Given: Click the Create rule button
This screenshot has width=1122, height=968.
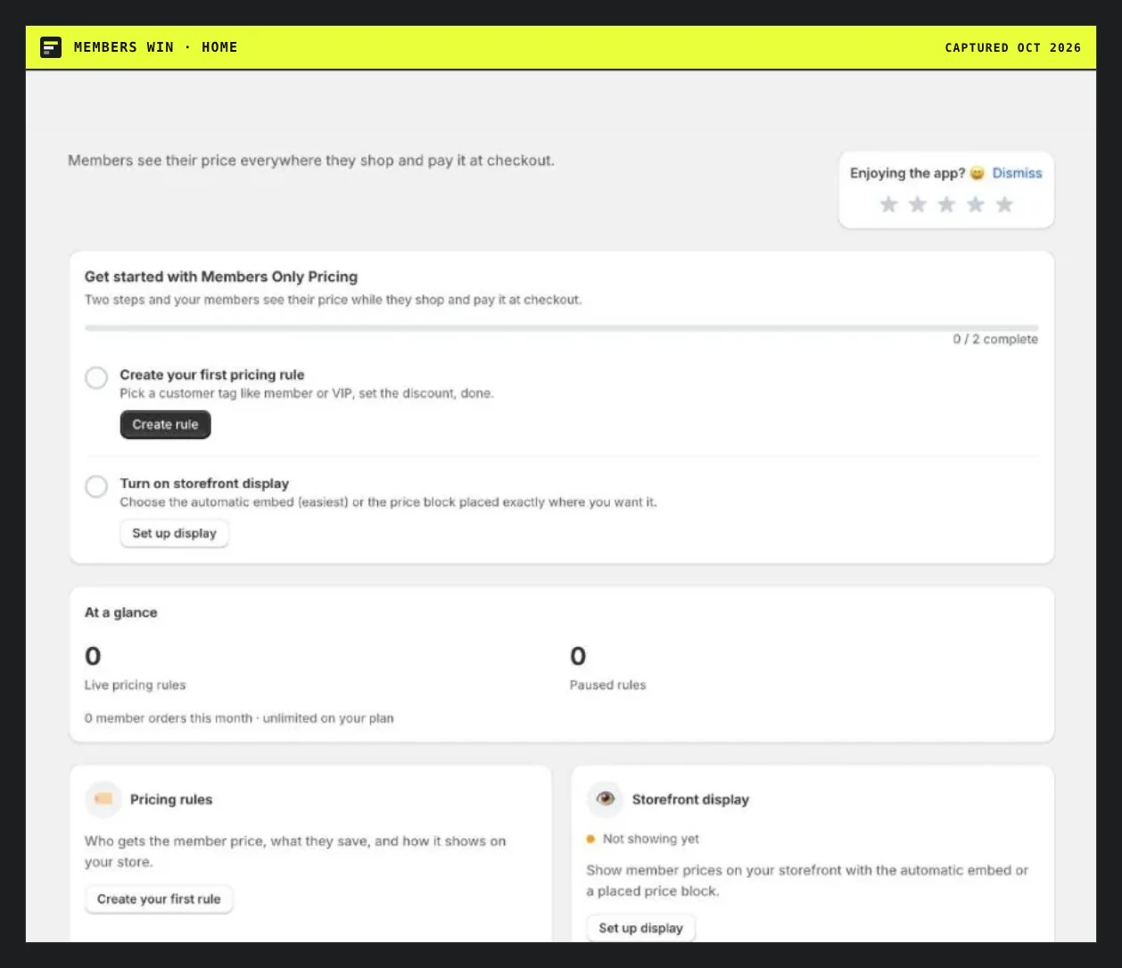Looking at the screenshot, I should click(166, 425).
